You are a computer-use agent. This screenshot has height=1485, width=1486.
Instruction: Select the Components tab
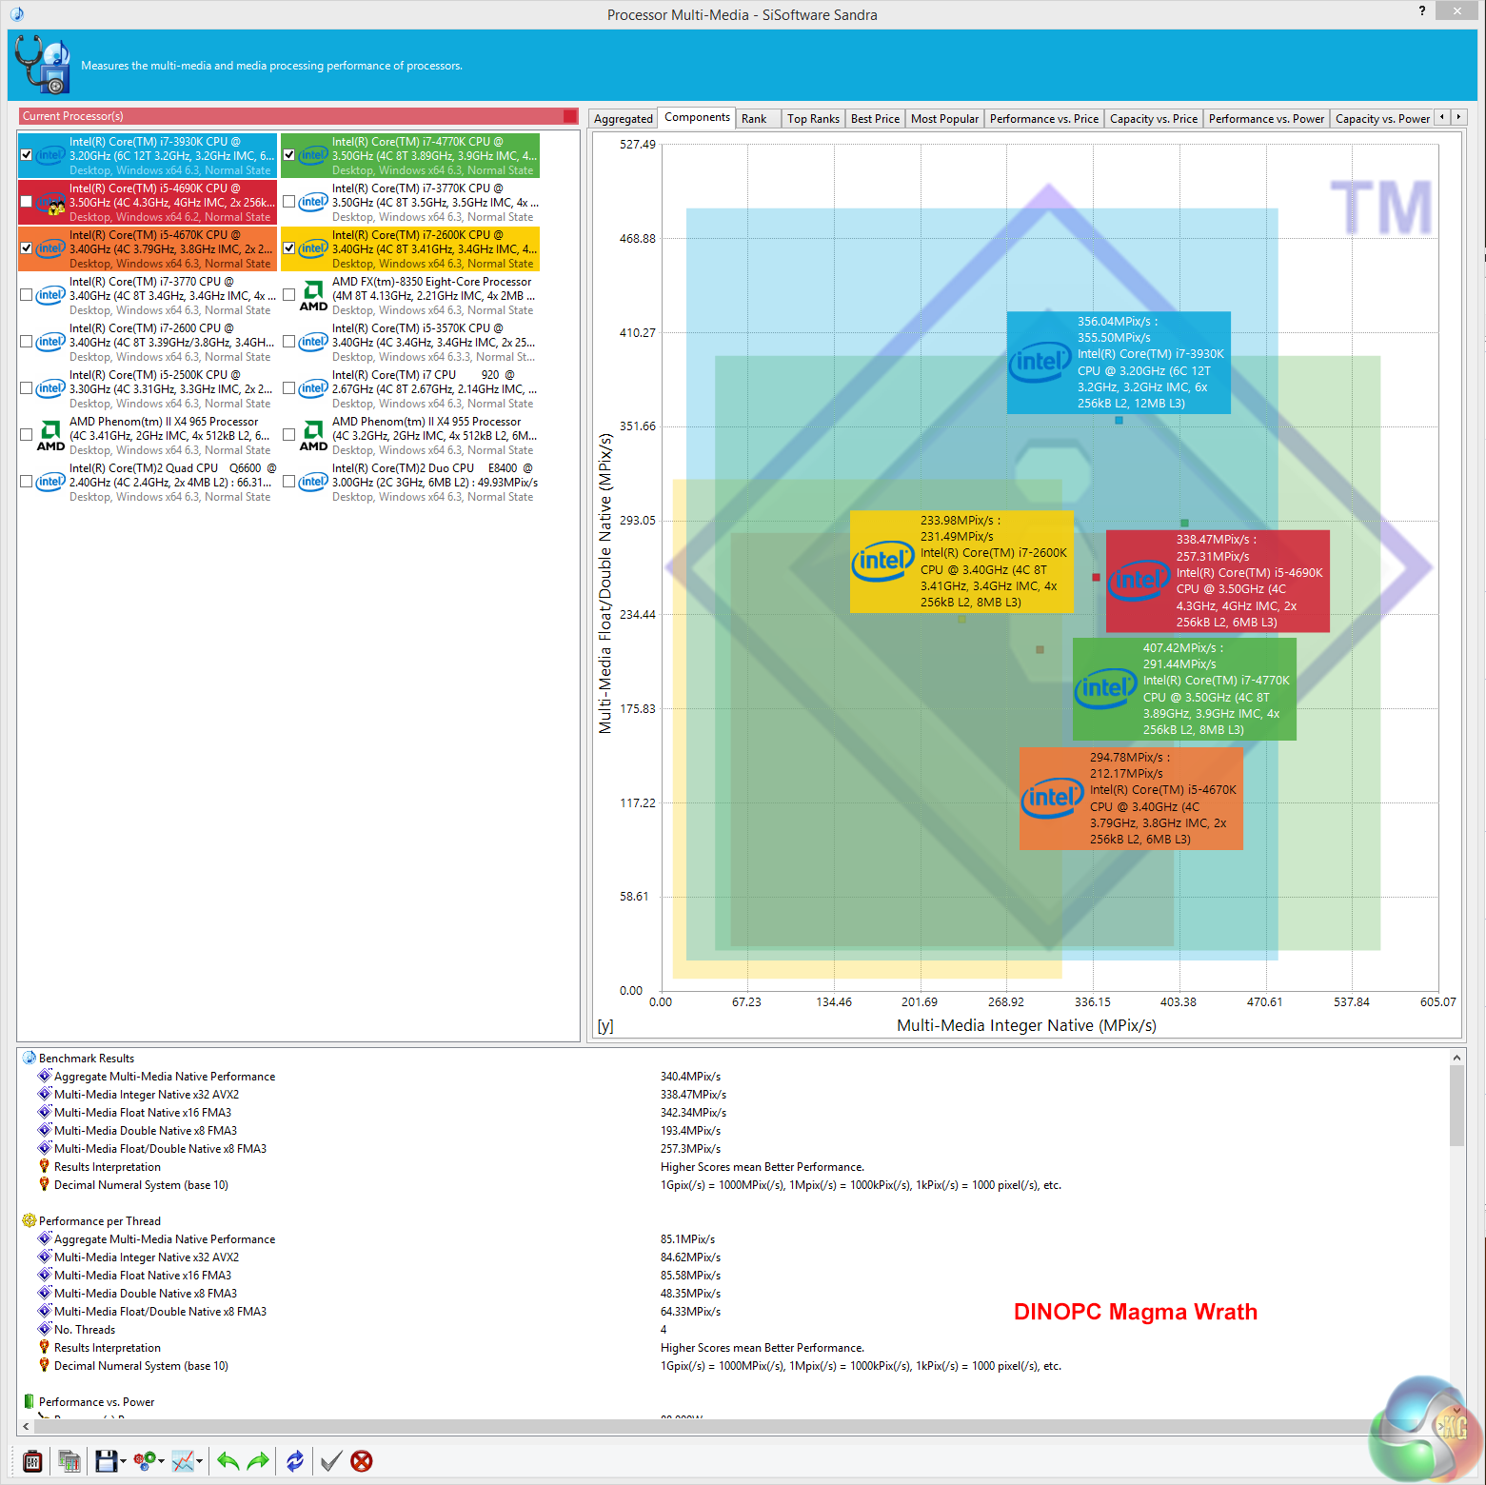697,117
